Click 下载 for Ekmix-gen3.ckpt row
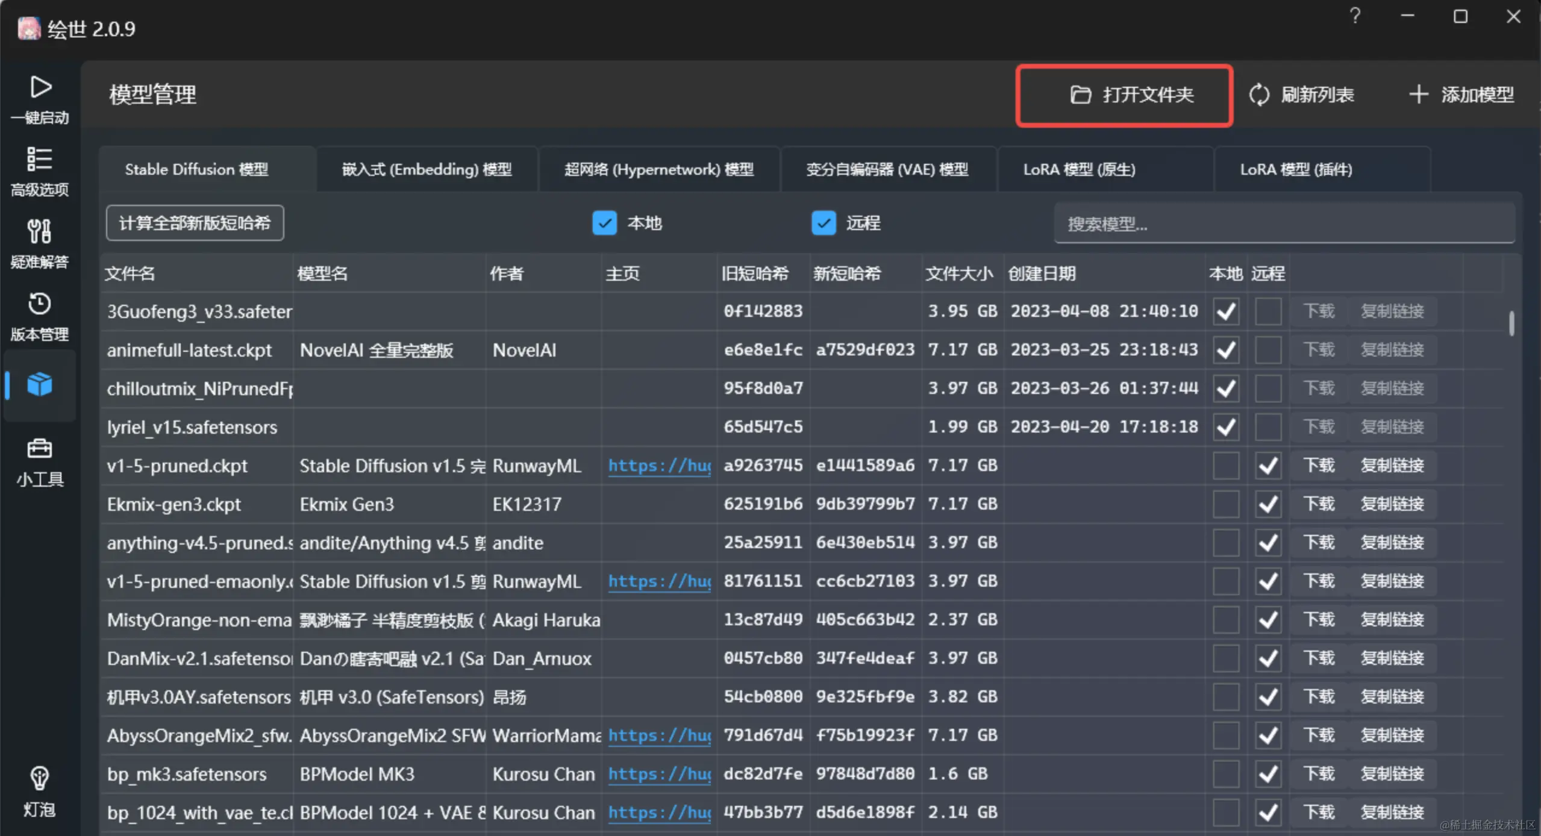1541x836 pixels. pyautogui.click(x=1318, y=504)
